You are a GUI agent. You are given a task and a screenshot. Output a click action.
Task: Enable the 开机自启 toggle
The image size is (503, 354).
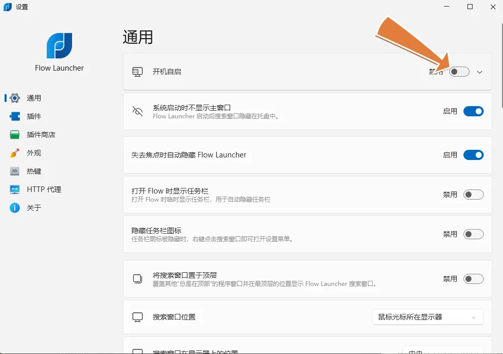pos(459,72)
